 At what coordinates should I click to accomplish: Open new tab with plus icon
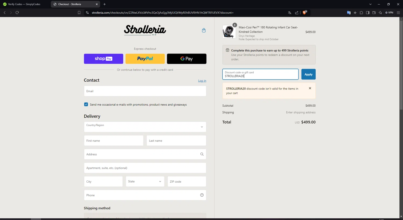click(105, 4)
